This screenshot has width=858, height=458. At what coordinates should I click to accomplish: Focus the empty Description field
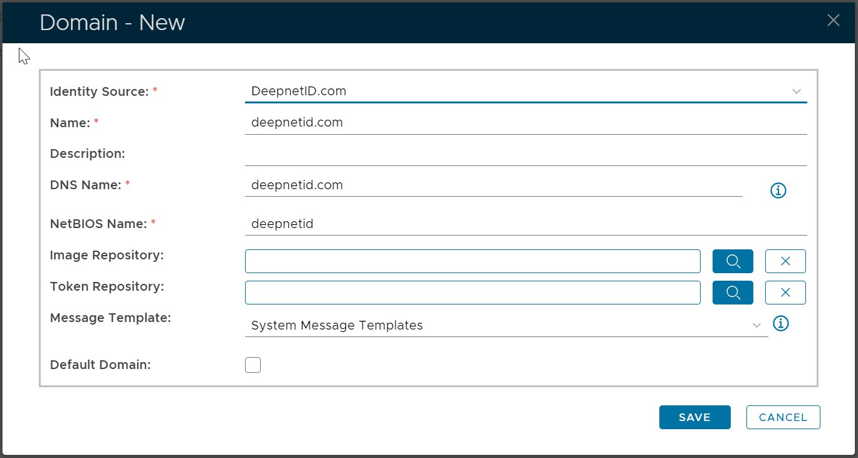(525, 154)
